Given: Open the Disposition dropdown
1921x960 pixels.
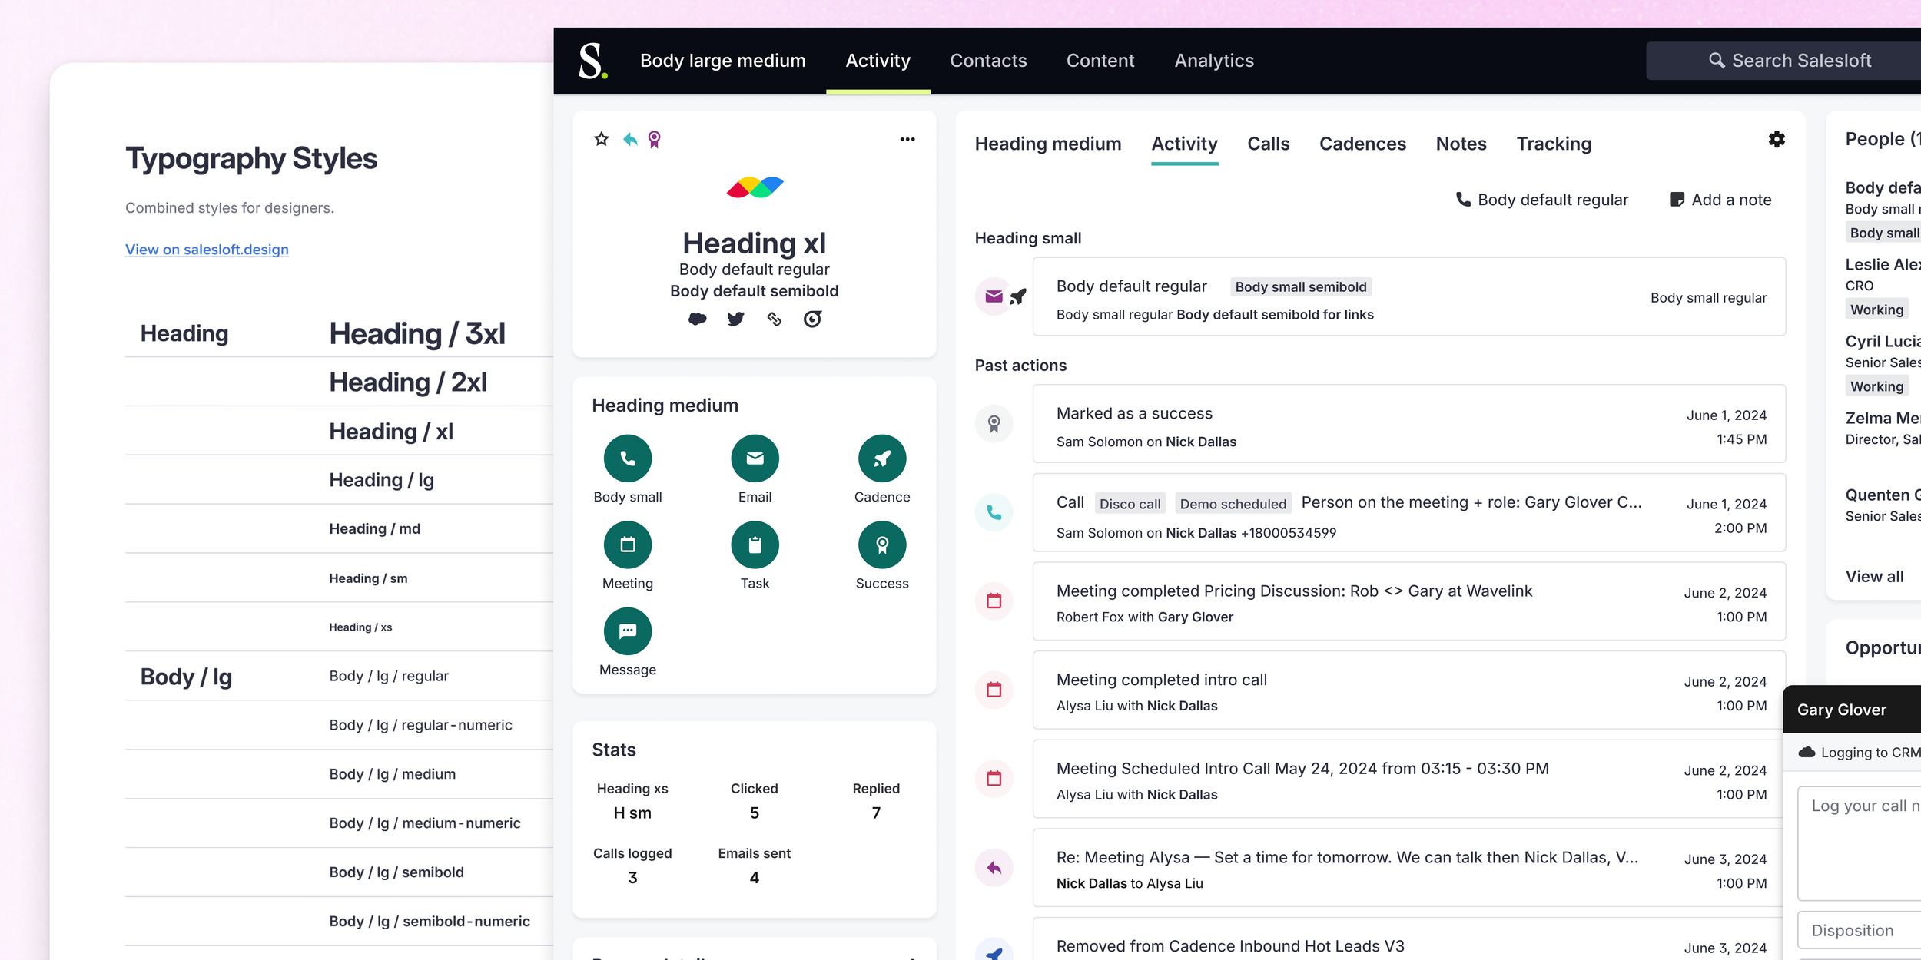Looking at the screenshot, I should click(1860, 930).
